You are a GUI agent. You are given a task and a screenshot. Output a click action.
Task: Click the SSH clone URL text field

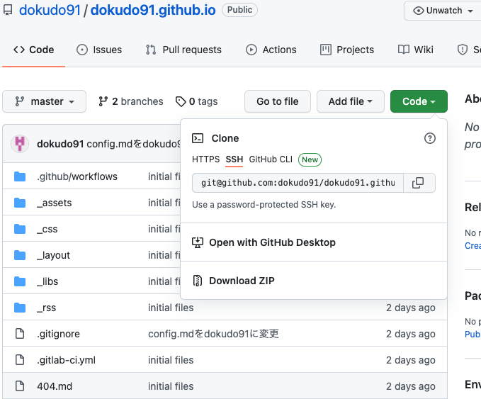298,183
